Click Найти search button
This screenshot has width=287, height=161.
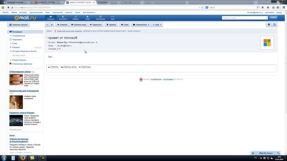coord(273,17)
